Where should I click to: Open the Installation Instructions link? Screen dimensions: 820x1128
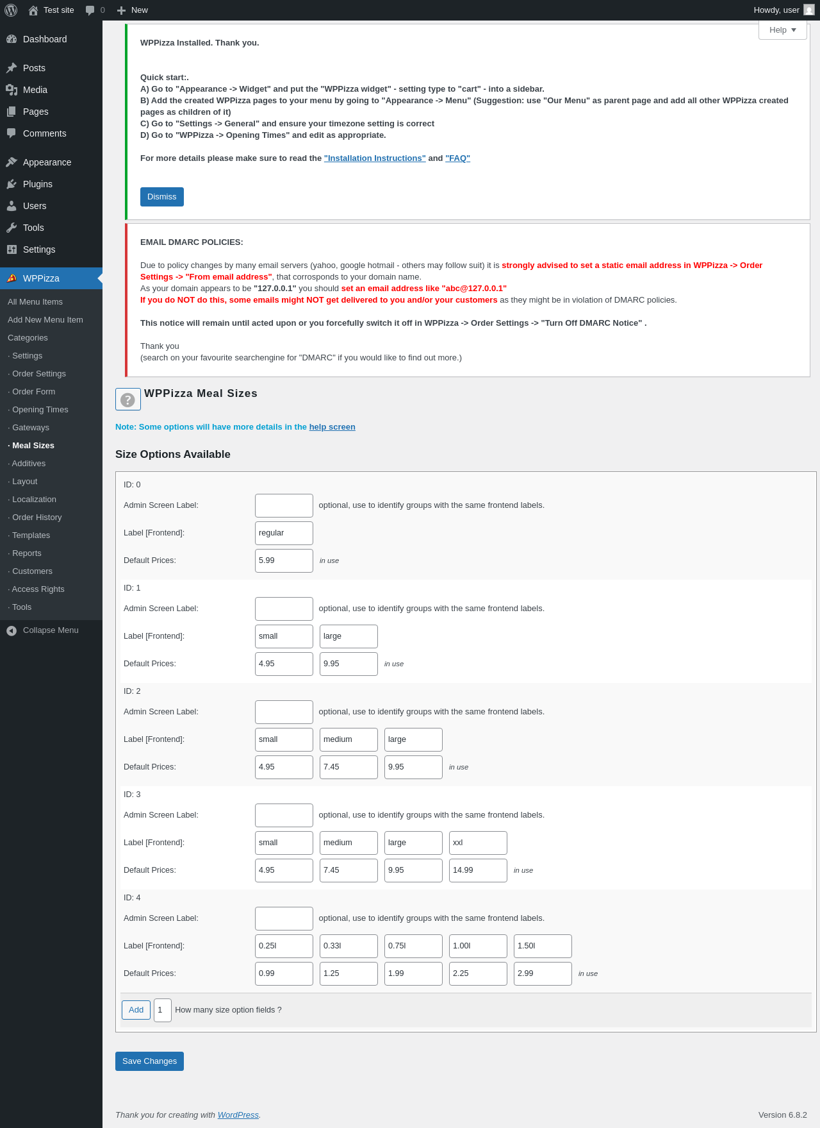click(x=375, y=158)
